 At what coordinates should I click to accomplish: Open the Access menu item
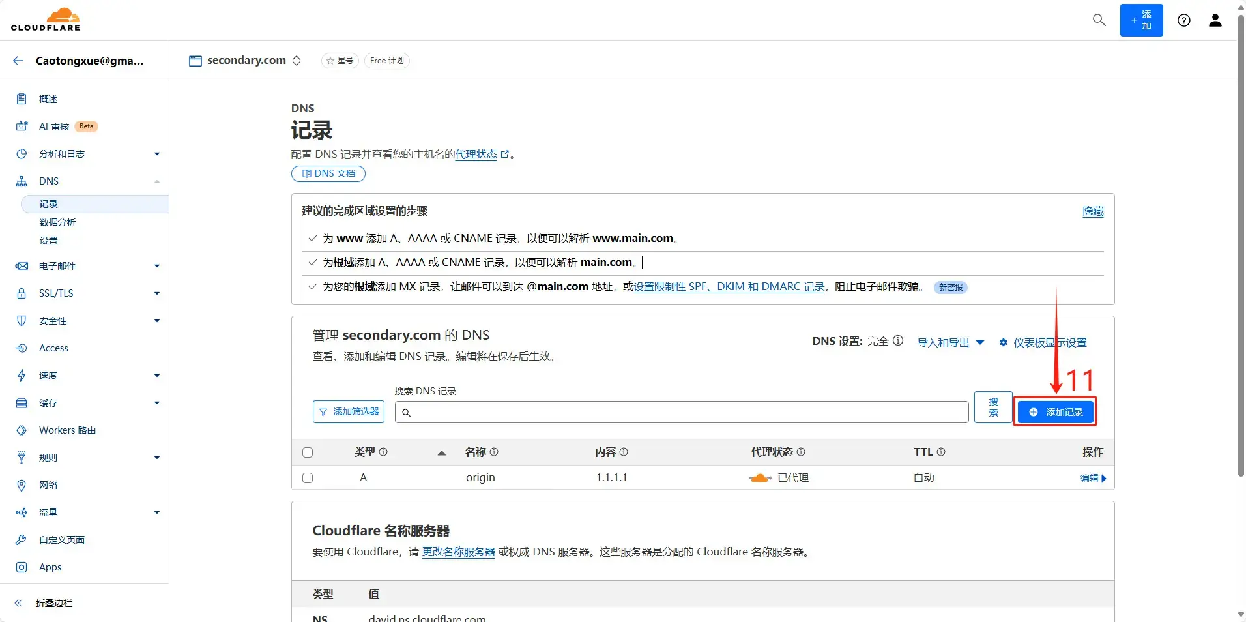(53, 348)
